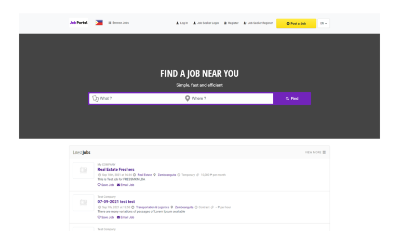Save the Real Estate Freshers job
The image size is (399, 231).
(x=105, y=185)
